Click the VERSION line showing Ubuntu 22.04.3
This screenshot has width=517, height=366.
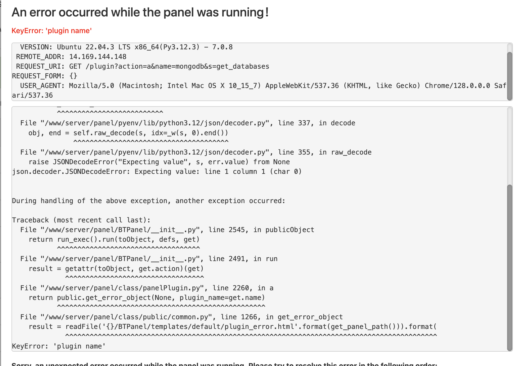click(126, 47)
